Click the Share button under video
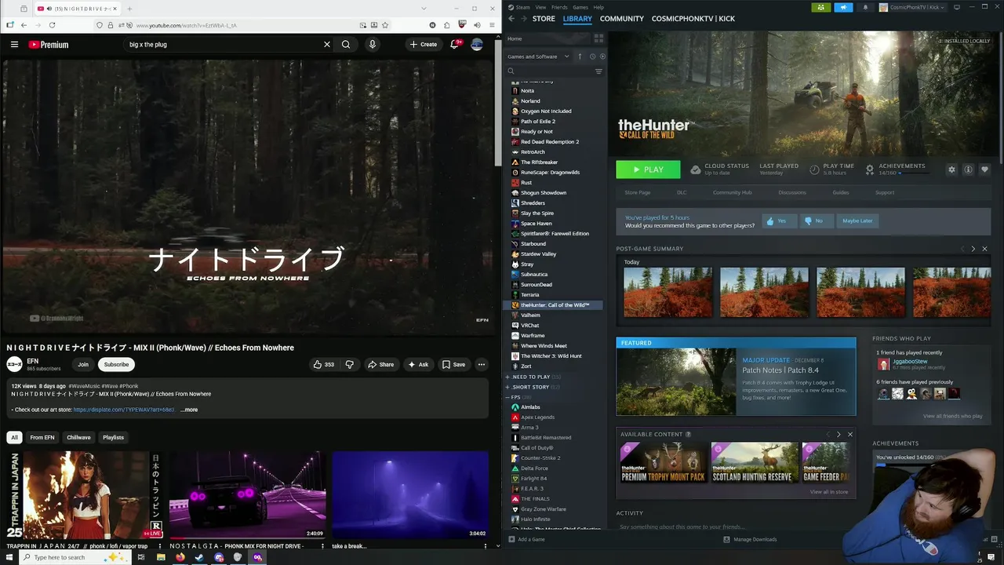 (x=380, y=364)
